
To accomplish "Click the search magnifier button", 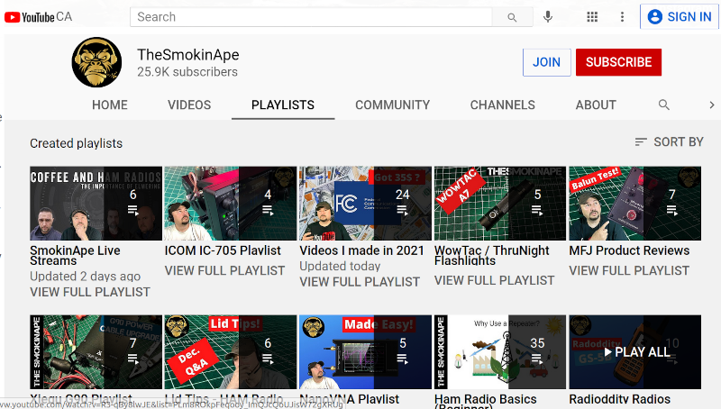I will 512,17.
